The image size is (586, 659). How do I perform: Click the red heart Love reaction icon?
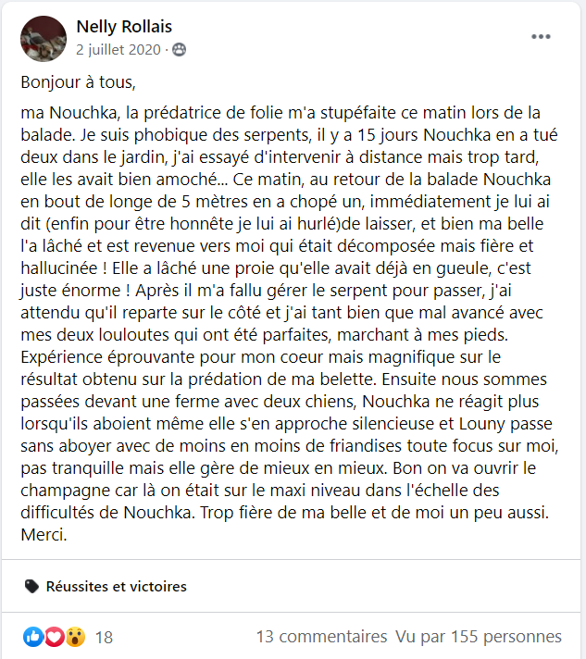pyautogui.click(x=54, y=637)
